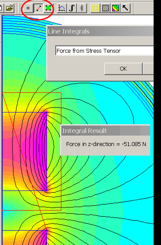The image size is (161, 245).
Task: Click OK in Line Integrals dialog
Action: pyautogui.click(x=123, y=69)
